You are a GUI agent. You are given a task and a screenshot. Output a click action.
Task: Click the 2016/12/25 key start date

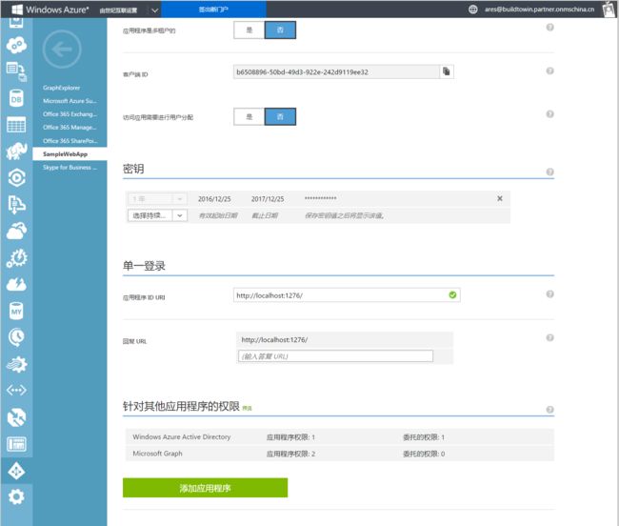(214, 198)
